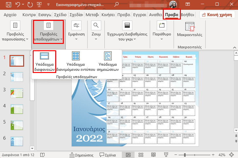Toggle the Σχόλια comments pane

[x=108, y=155]
